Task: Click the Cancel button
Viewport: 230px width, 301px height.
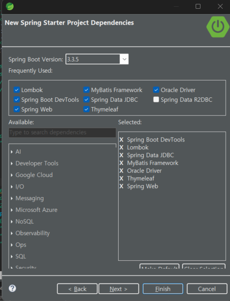Action: coord(207,289)
